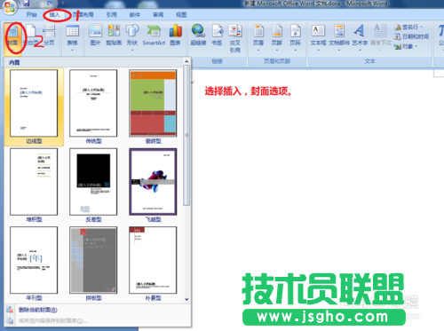Click the Save icon in quick access toolbar
The width and height of the screenshot is (444, 331).
click(x=27, y=3)
